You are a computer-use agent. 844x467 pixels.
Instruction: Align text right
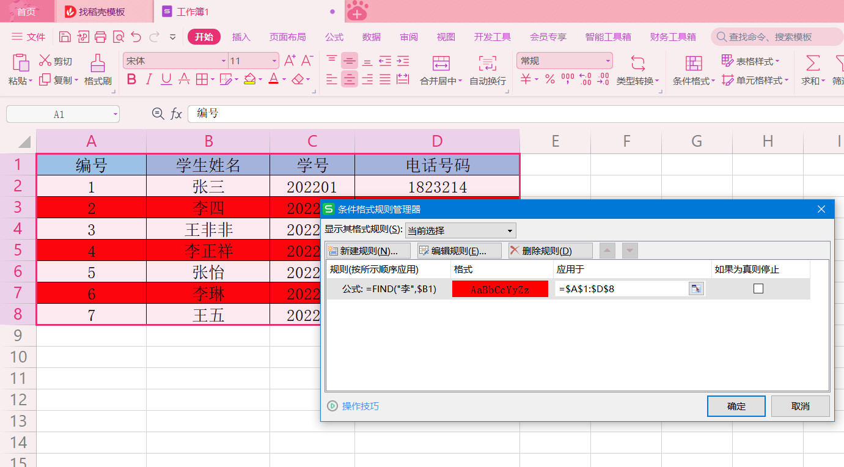point(367,79)
